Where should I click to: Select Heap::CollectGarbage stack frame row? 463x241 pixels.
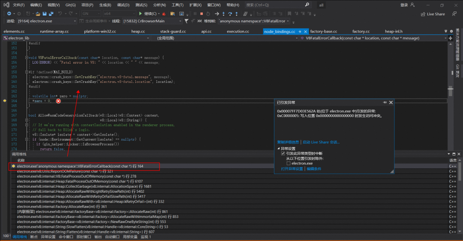pyautogui.click(x=230, y=186)
